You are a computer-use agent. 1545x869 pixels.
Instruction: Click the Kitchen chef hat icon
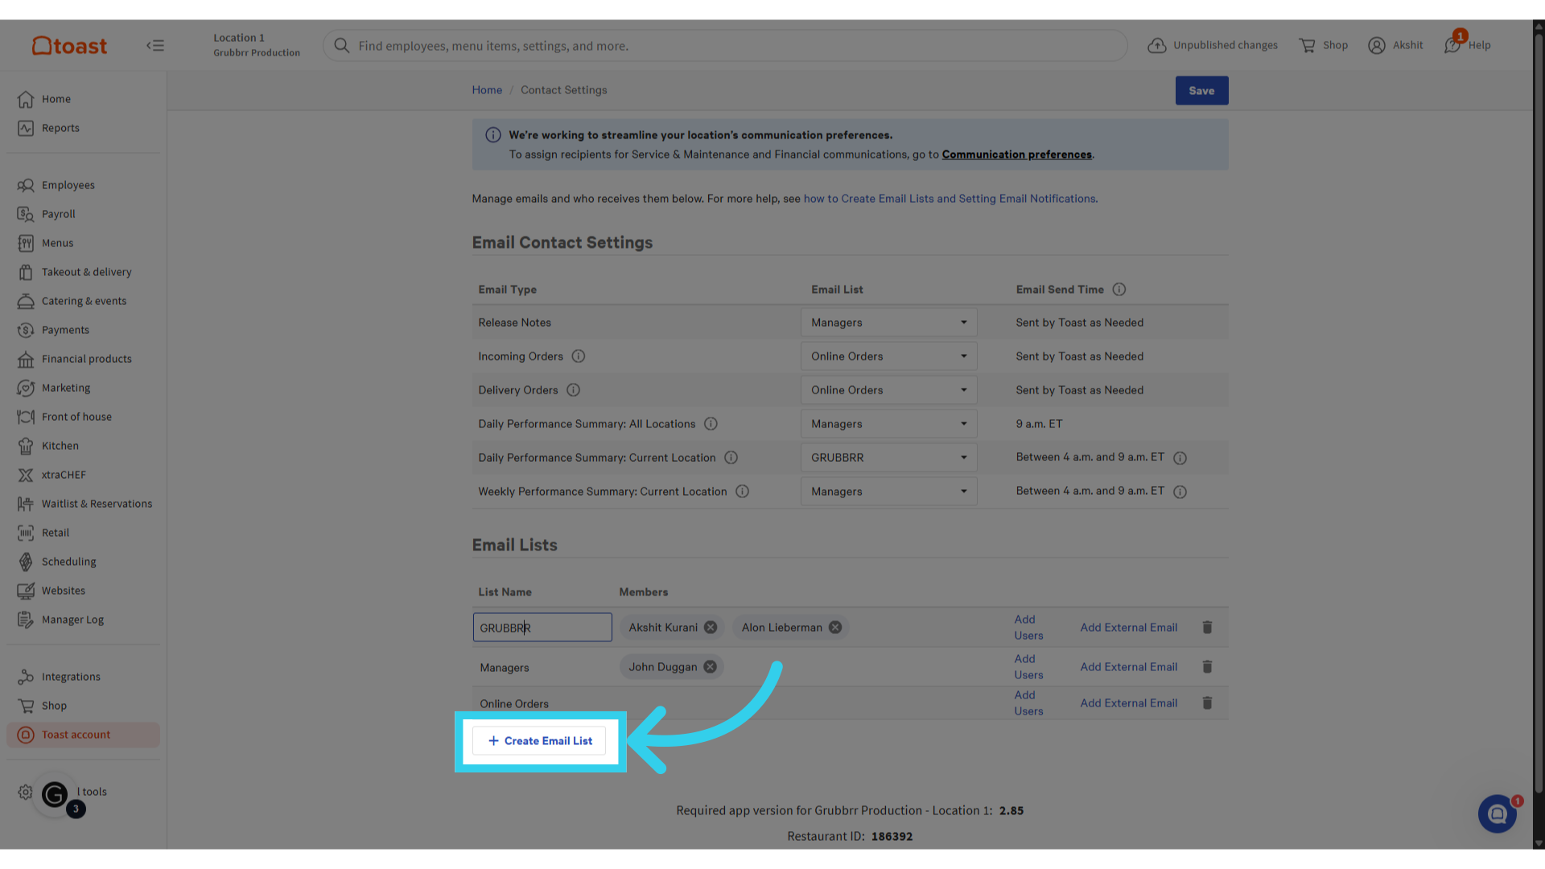(26, 446)
